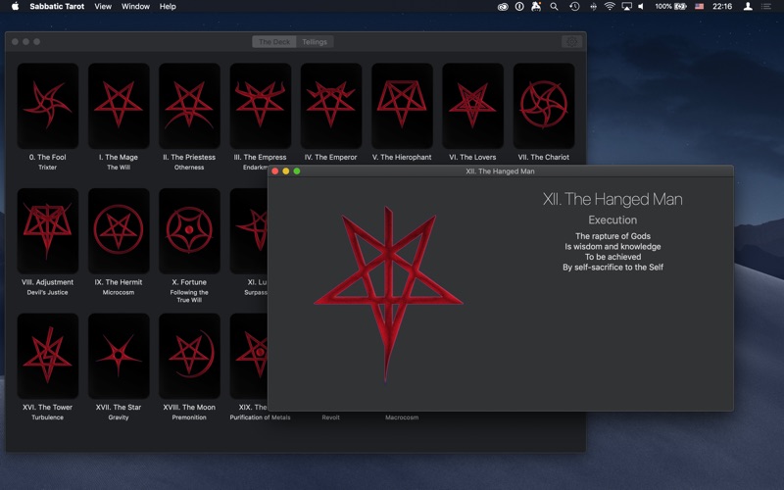Switch to the Tellings tab

315,42
